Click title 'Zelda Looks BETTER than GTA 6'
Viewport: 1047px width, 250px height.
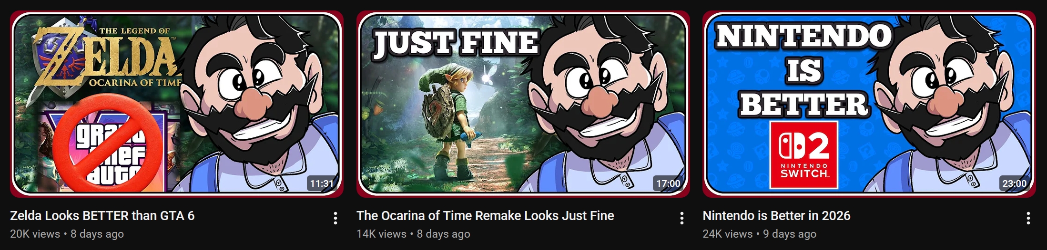pyautogui.click(x=102, y=216)
